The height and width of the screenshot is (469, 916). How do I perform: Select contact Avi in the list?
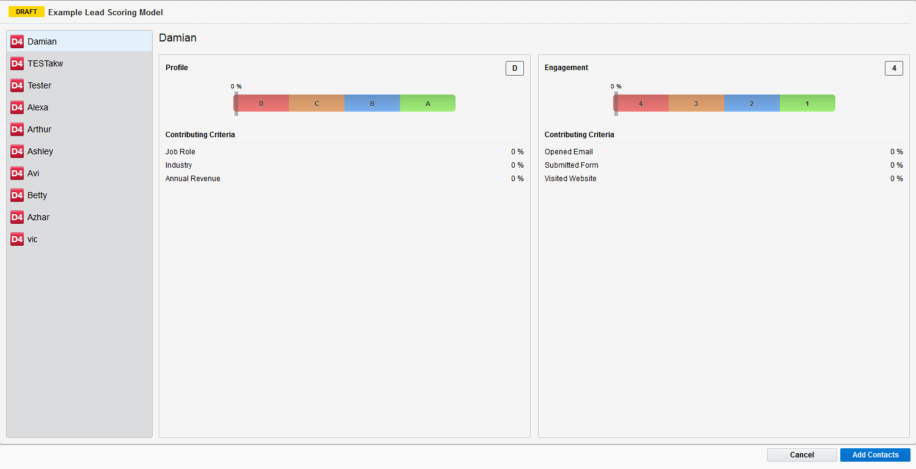tap(33, 173)
